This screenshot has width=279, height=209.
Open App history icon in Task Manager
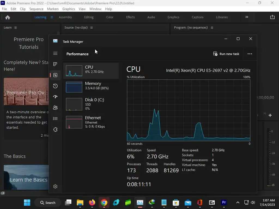55,86
